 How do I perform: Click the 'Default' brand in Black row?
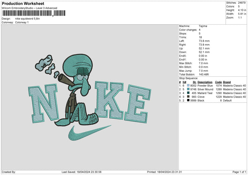tap(227, 101)
